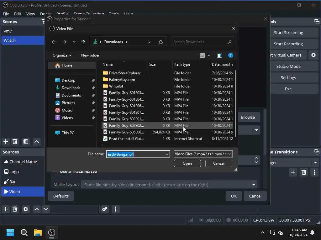Open Virtual Camera settings gear

pyautogui.click(x=313, y=55)
